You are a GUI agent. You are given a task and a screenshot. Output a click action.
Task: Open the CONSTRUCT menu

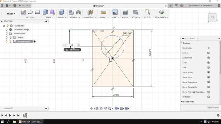90,18
